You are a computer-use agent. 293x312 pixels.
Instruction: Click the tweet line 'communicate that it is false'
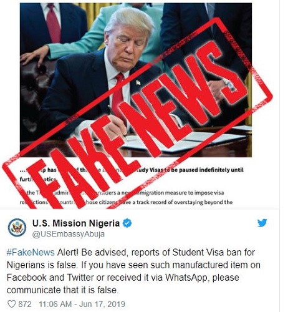(62, 290)
